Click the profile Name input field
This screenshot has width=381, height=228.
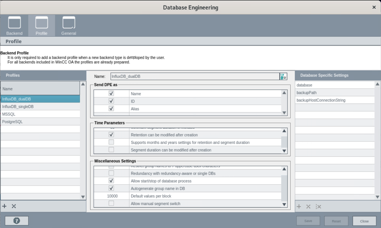click(x=194, y=76)
